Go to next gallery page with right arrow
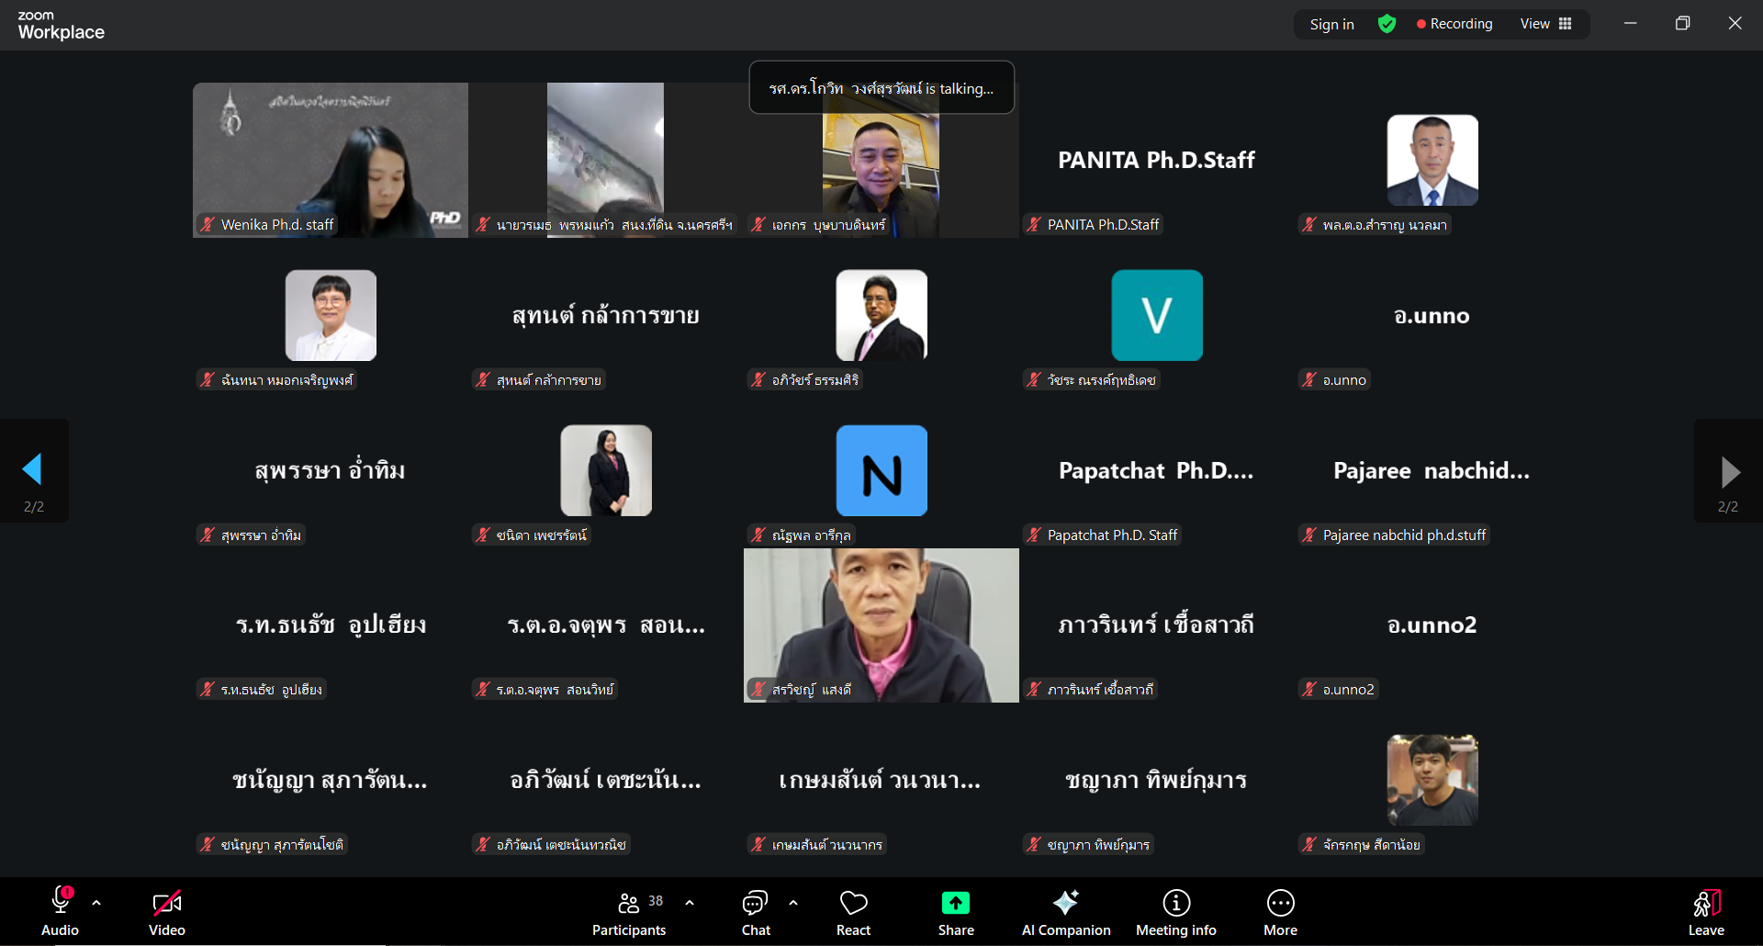This screenshot has width=1763, height=946. click(x=1729, y=472)
